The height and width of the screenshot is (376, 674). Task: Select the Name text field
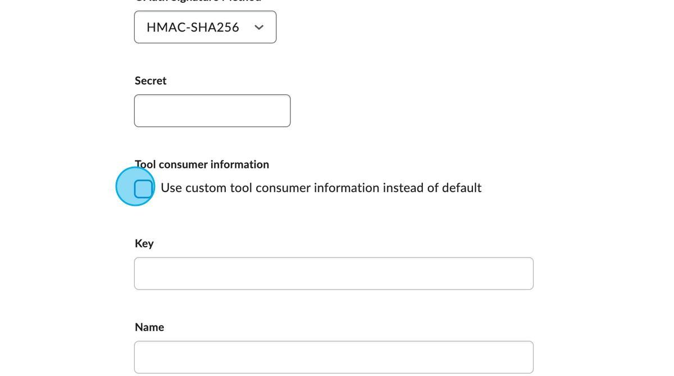point(334,357)
